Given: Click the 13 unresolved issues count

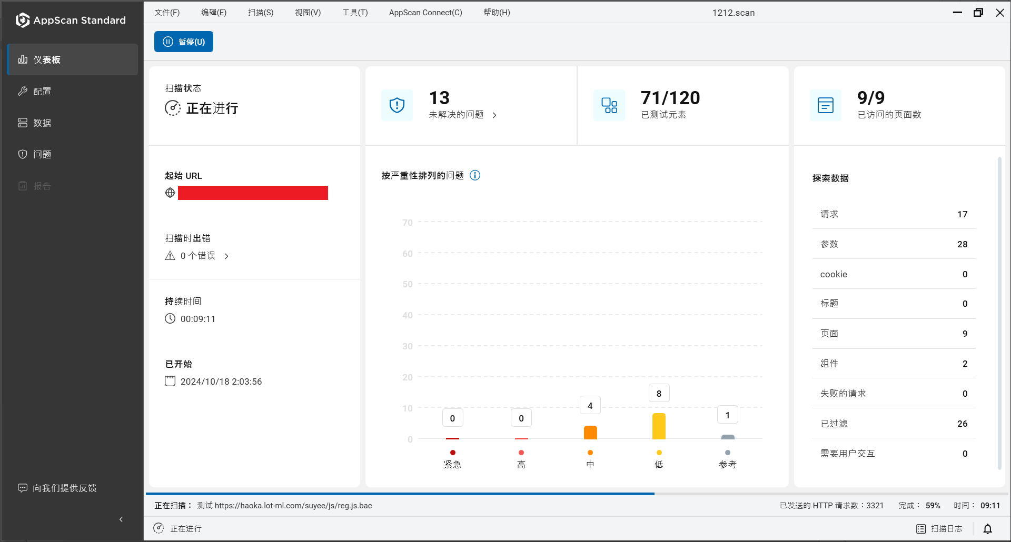Looking at the screenshot, I should pyautogui.click(x=439, y=98).
